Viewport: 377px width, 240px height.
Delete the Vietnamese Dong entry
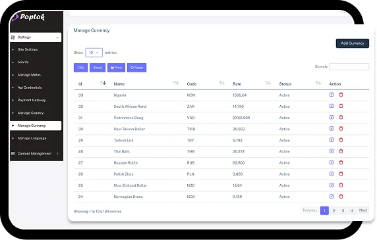(341, 117)
